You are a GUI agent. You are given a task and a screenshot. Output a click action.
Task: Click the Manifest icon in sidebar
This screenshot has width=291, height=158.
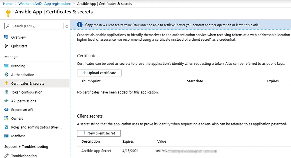[6, 136]
